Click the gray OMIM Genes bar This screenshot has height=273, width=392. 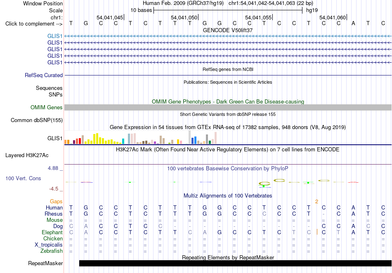228,107
